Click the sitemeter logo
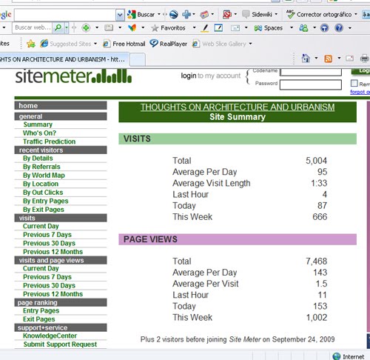Image resolution: width=370 pixels, height=360 pixels. (73, 76)
